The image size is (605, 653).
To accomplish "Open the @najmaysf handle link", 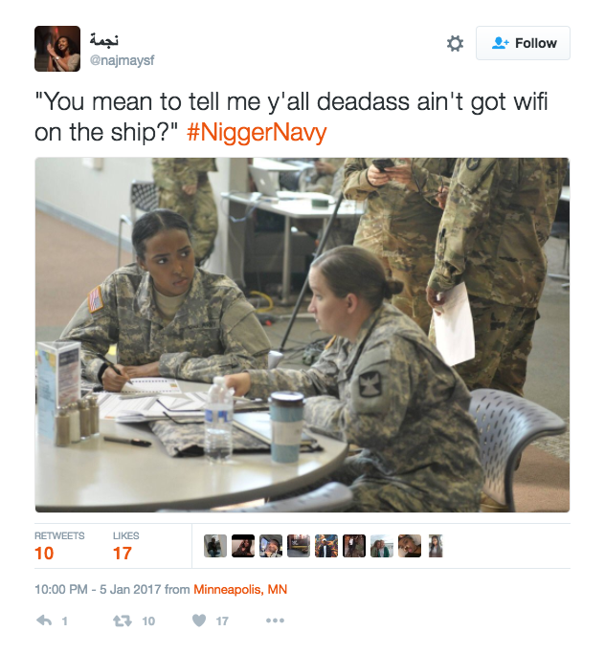I will pyautogui.click(x=122, y=60).
